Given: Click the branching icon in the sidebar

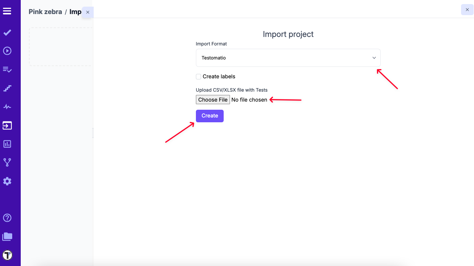Looking at the screenshot, I should 7,162.
